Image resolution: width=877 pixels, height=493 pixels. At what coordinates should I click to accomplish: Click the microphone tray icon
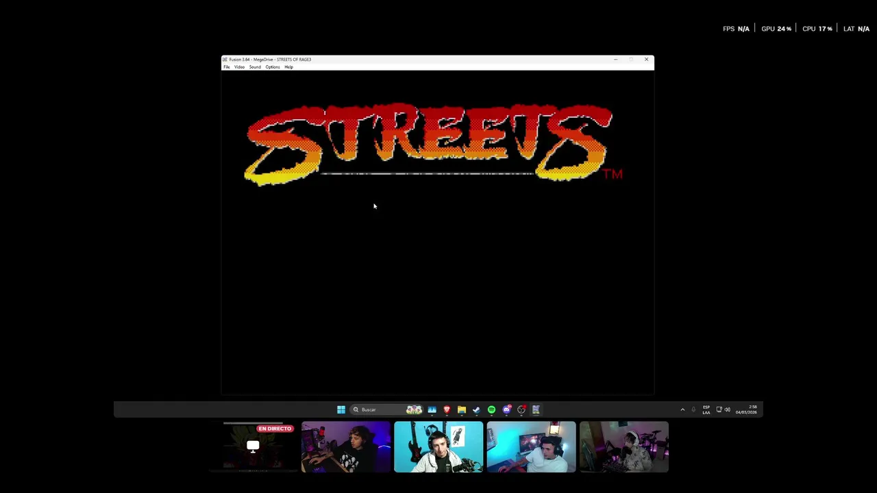[693, 409]
